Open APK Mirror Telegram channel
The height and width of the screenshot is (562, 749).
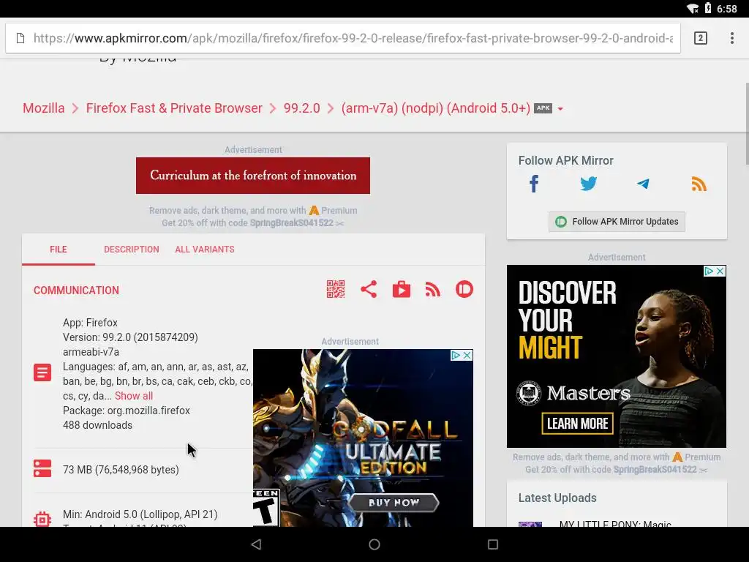pyautogui.click(x=643, y=184)
